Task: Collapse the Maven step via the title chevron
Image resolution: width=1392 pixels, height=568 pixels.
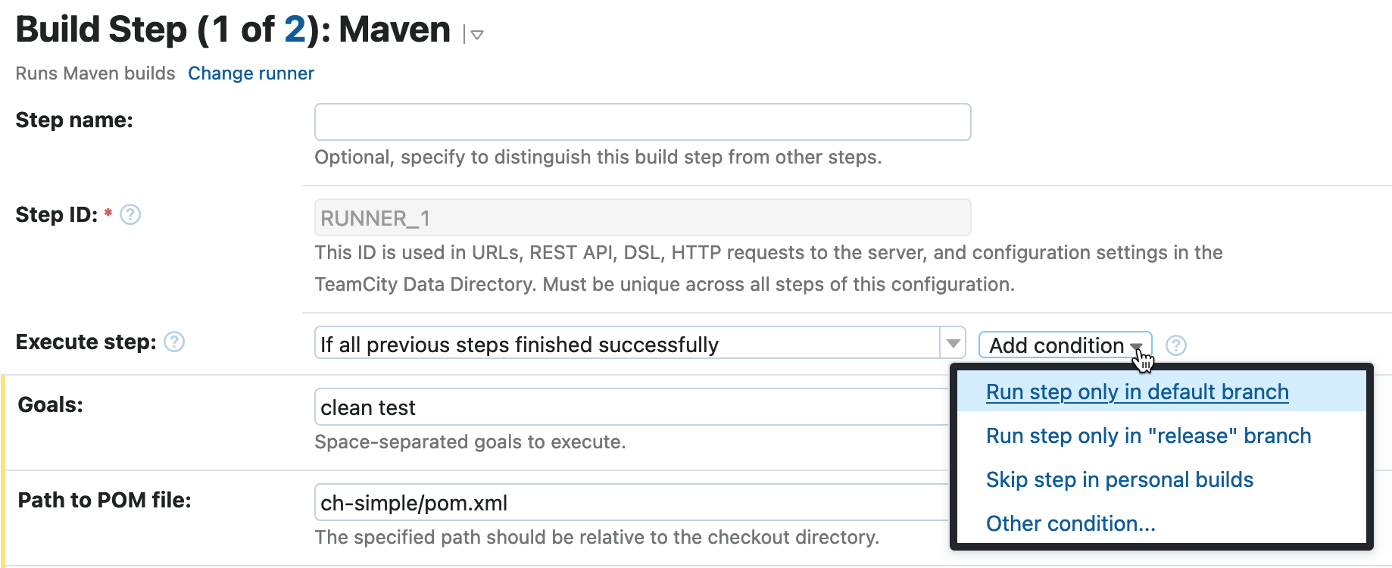Action: [x=476, y=35]
